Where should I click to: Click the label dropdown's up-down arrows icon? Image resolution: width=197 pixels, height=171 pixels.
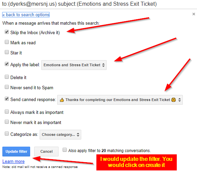(103, 65)
